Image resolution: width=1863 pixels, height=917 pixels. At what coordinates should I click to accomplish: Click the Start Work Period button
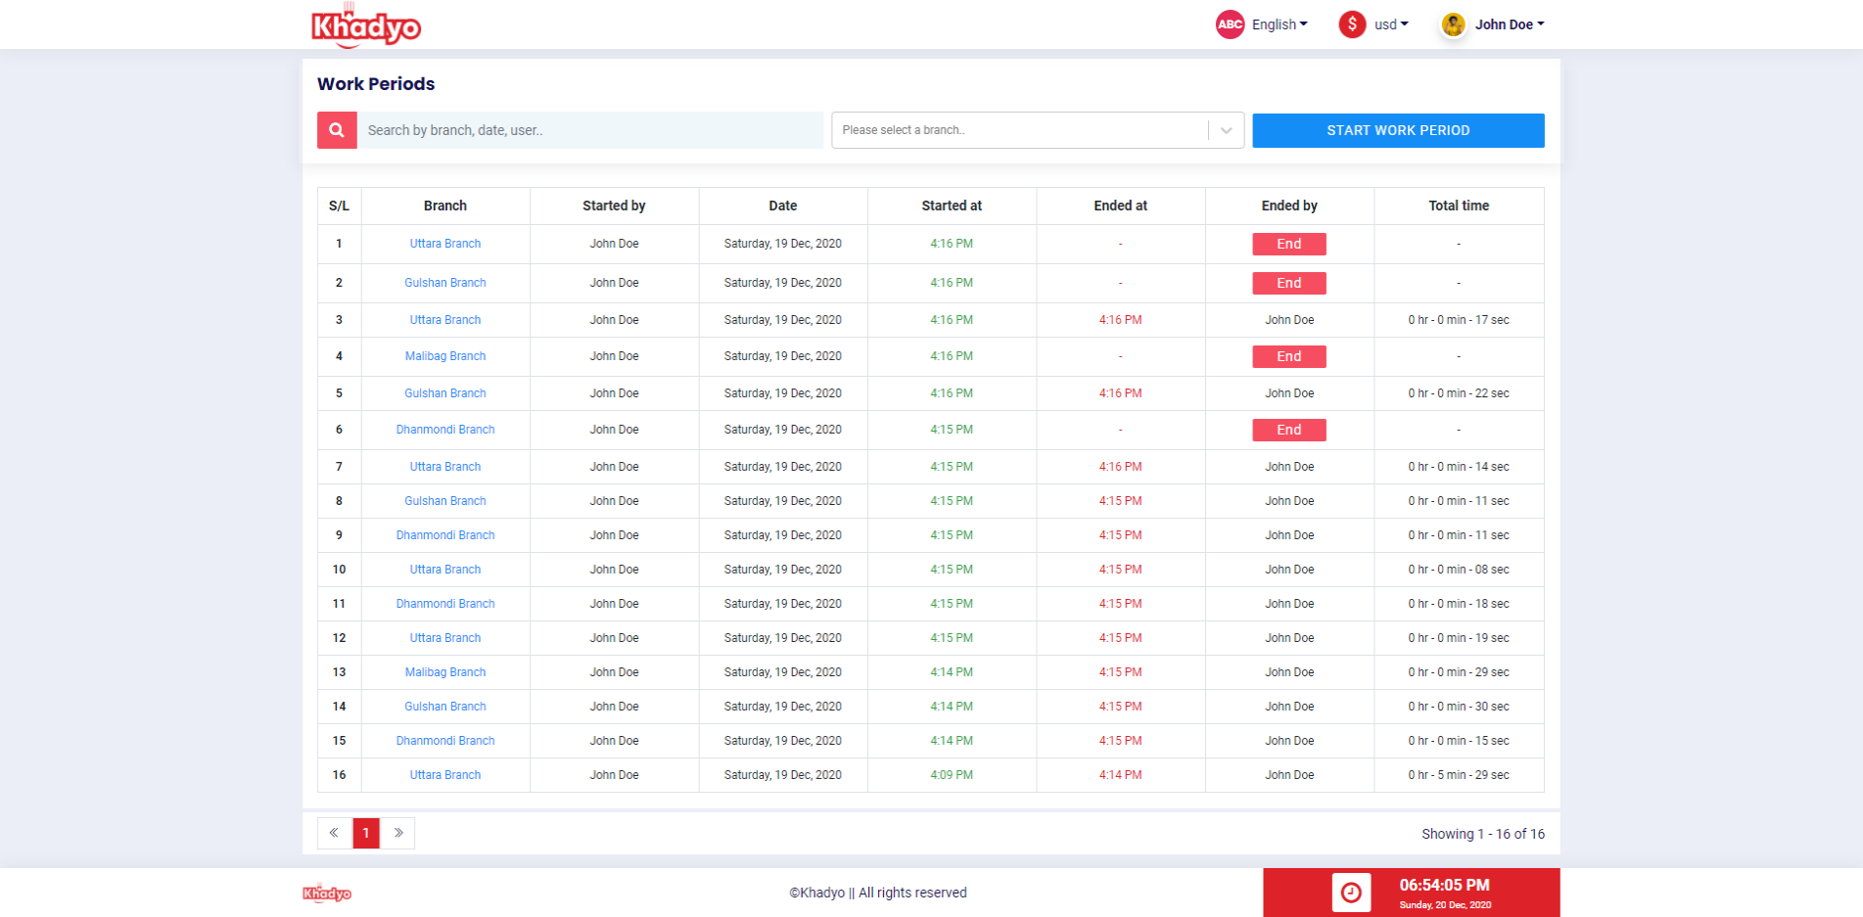(1398, 130)
